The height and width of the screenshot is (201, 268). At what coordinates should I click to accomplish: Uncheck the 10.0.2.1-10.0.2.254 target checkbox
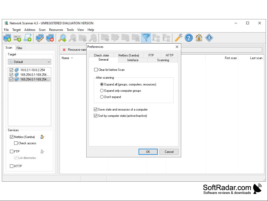click(x=11, y=70)
